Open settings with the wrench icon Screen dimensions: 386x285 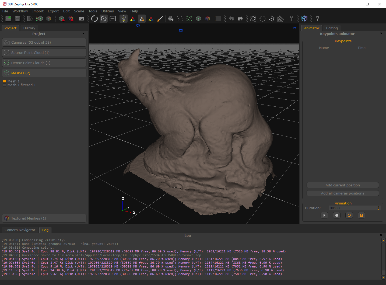[292, 19]
